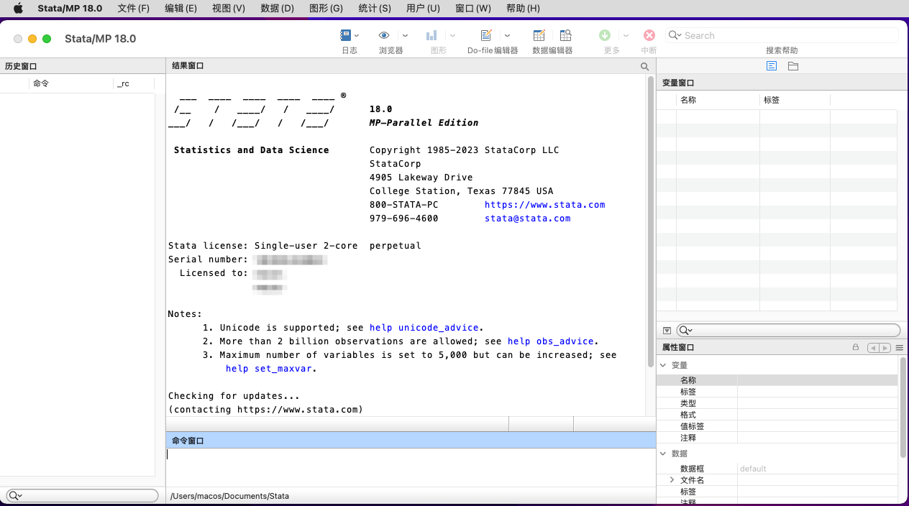The height and width of the screenshot is (506, 909).
Task: Open the 图形 (G) menu
Action: coord(326,9)
